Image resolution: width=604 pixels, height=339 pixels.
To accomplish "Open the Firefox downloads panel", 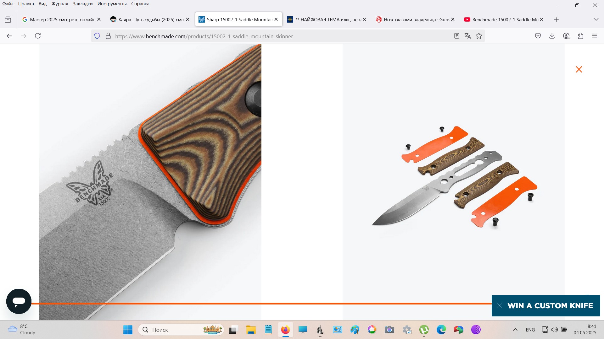I will point(552,36).
